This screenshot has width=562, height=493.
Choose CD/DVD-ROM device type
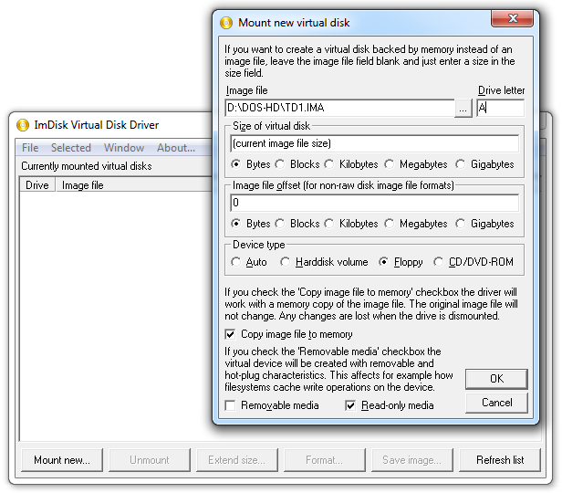(x=439, y=262)
